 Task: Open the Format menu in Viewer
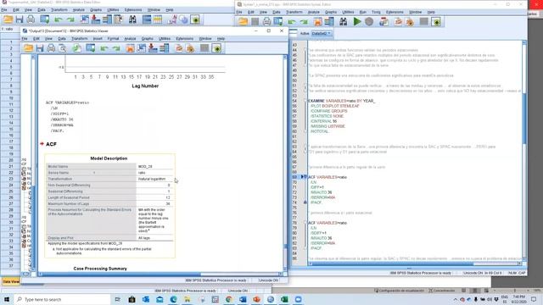113,39
